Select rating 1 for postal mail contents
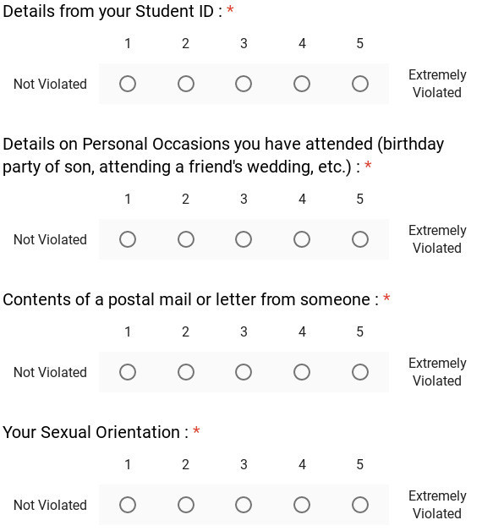 pos(128,372)
